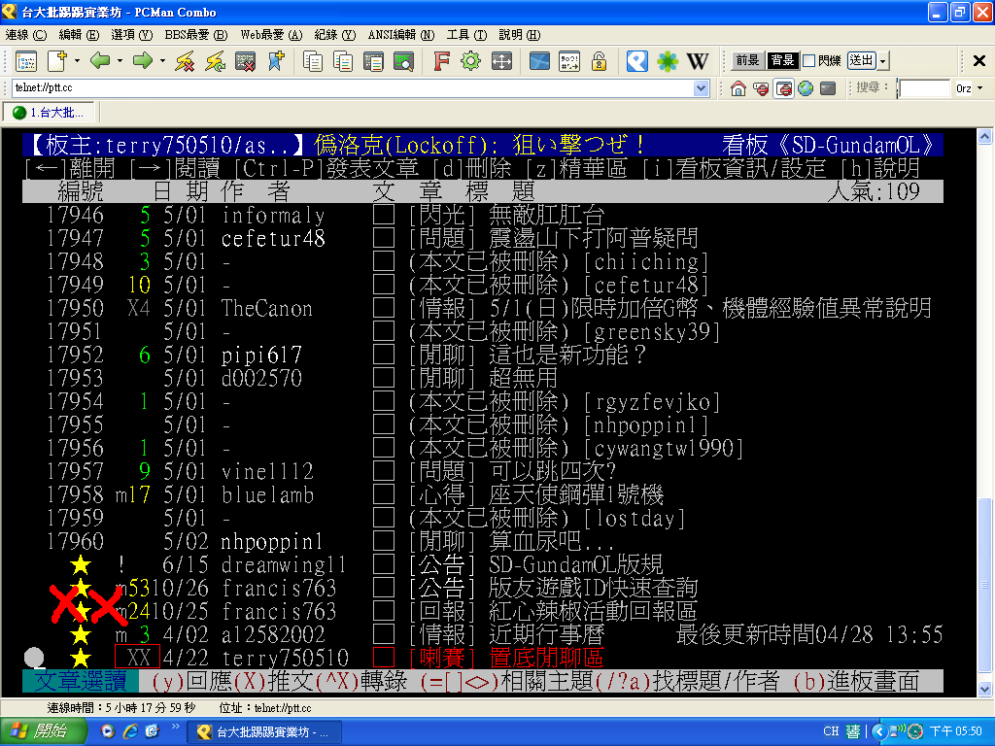Check the box on row 17957 vinel112
The width and height of the screenshot is (995, 746).
tap(384, 471)
